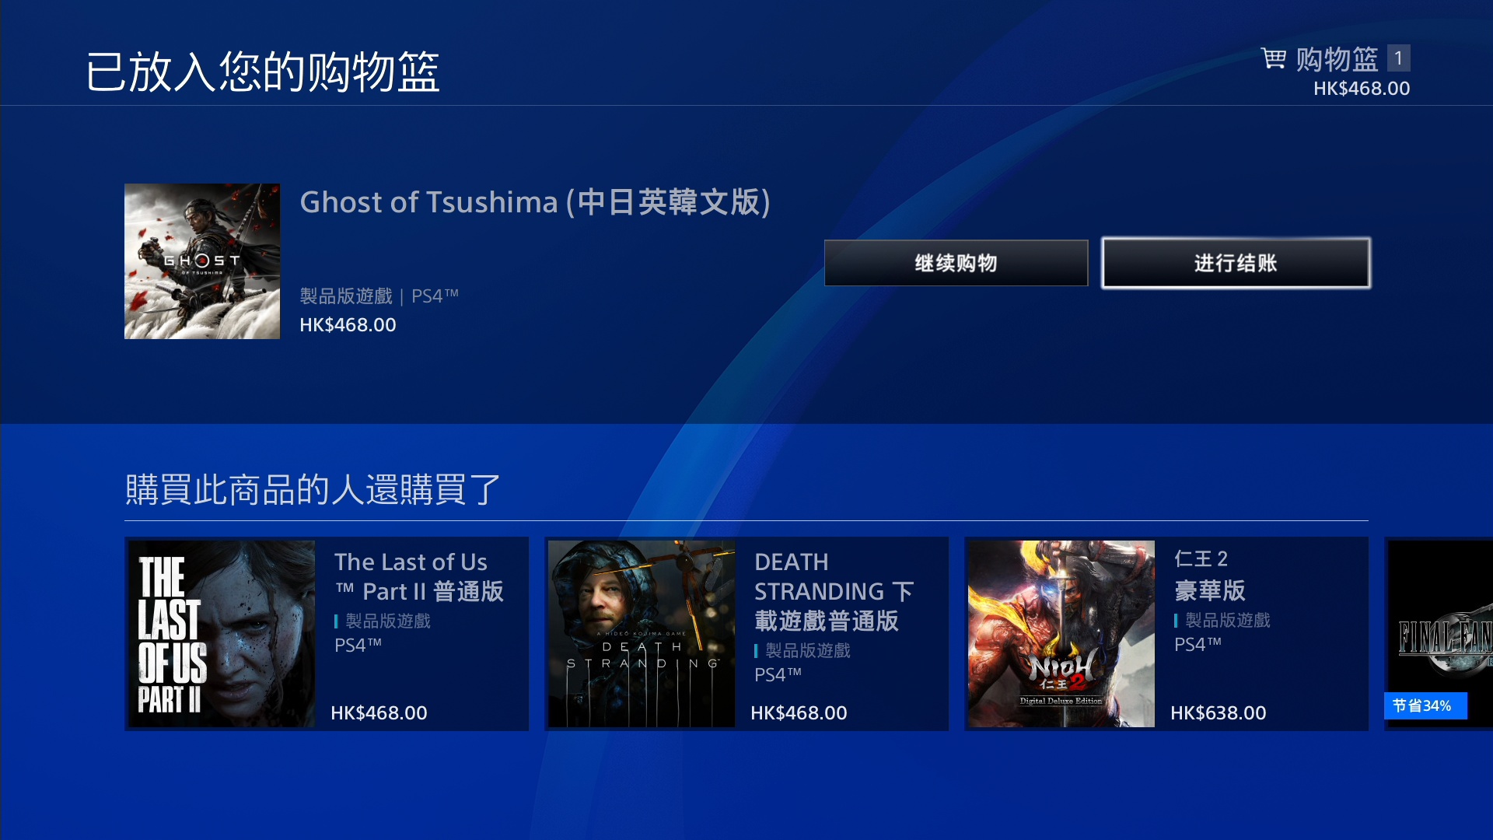Screen dimensions: 1493x840
Task: Open The Last of Us Part II cover
Action: tap(222, 634)
